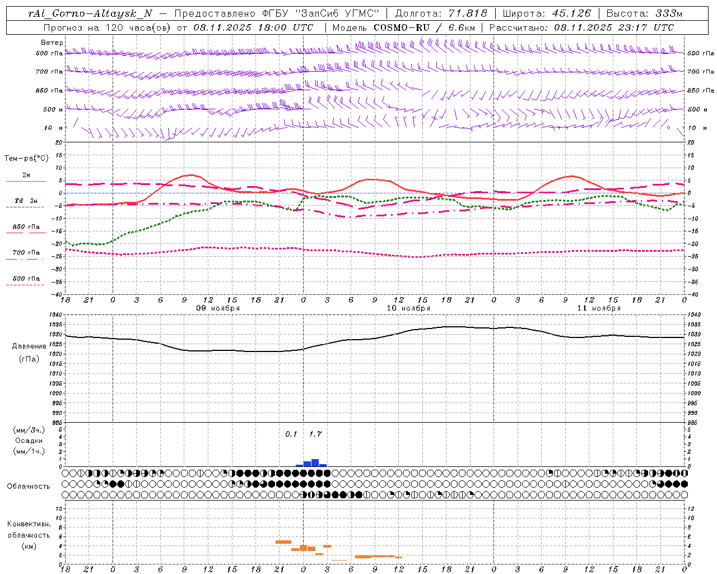This screenshot has width=717, height=574.
Task: Select the longitude text "Долгота: 71.818"
Action: 441,13
